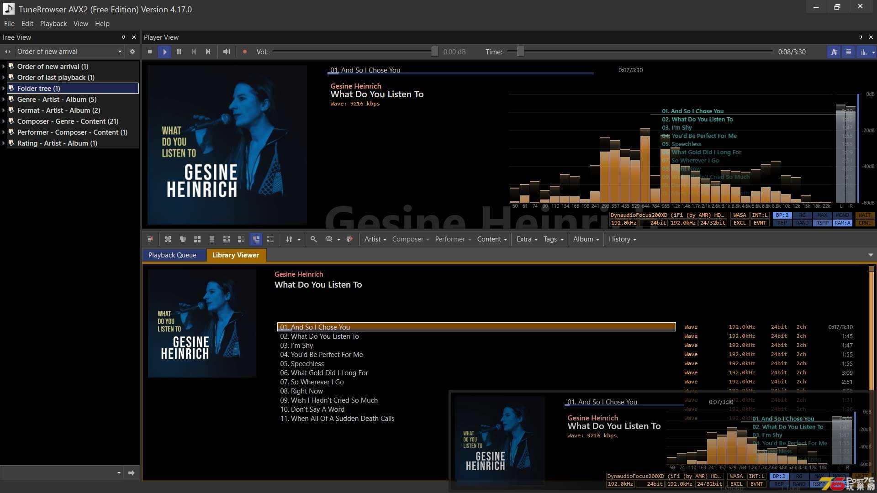Pin the Tree View panel
The width and height of the screenshot is (877, 493).
click(123, 37)
